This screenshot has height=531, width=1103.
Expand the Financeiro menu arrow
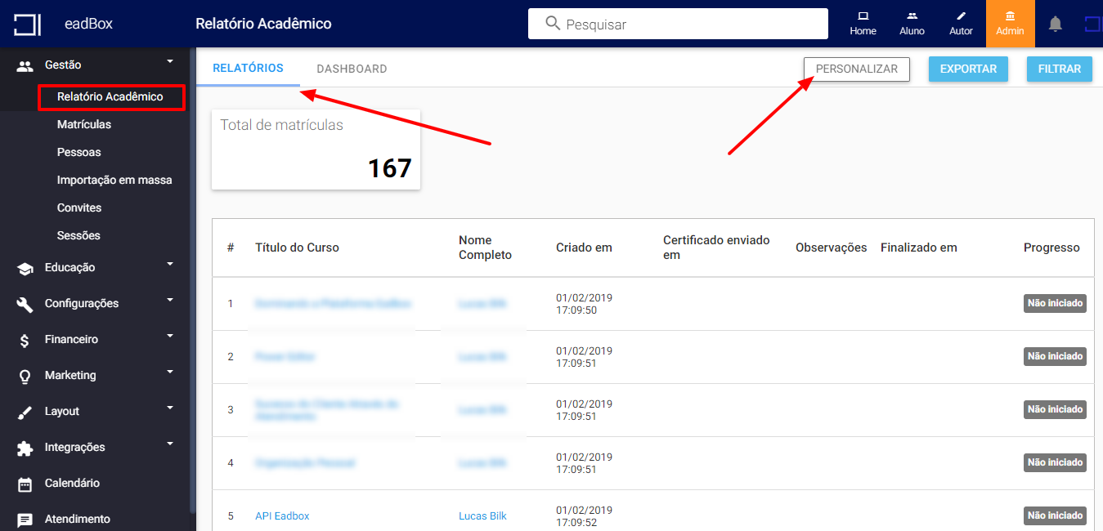pos(170,336)
